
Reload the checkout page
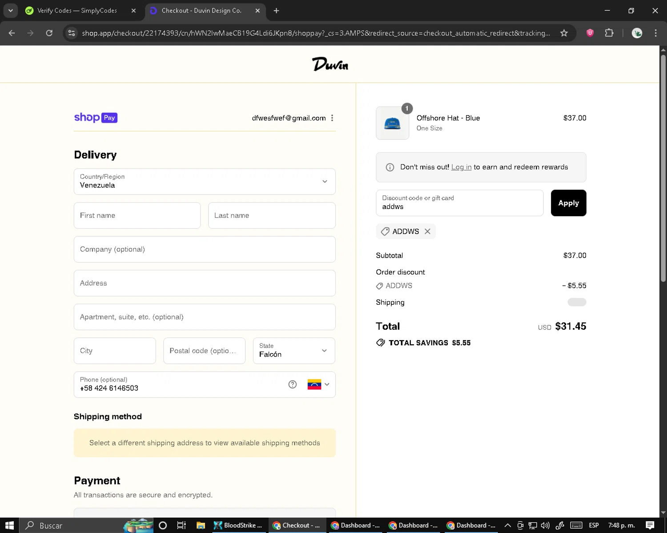[49, 33]
